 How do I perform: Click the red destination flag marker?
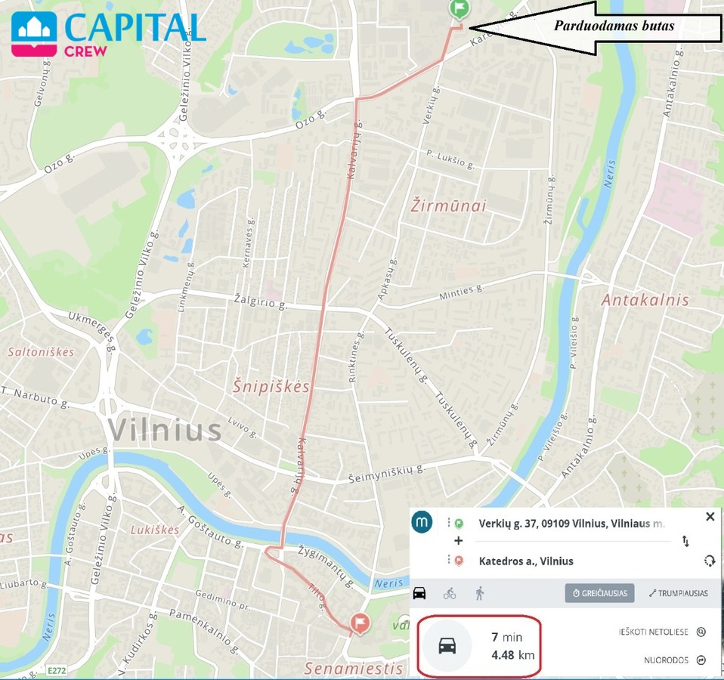tap(360, 624)
